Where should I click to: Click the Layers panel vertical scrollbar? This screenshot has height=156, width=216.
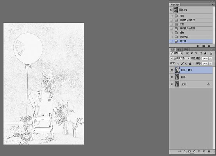[x=214, y=108]
